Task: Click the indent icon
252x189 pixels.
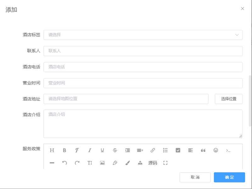Action: click(x=128, y=150)
